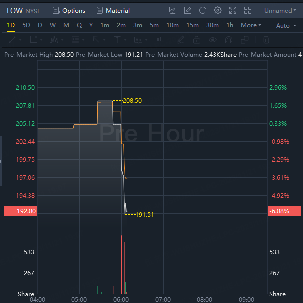Switch to the D daily tab
The height and width of the screenshot is (303, 303).
40,25
